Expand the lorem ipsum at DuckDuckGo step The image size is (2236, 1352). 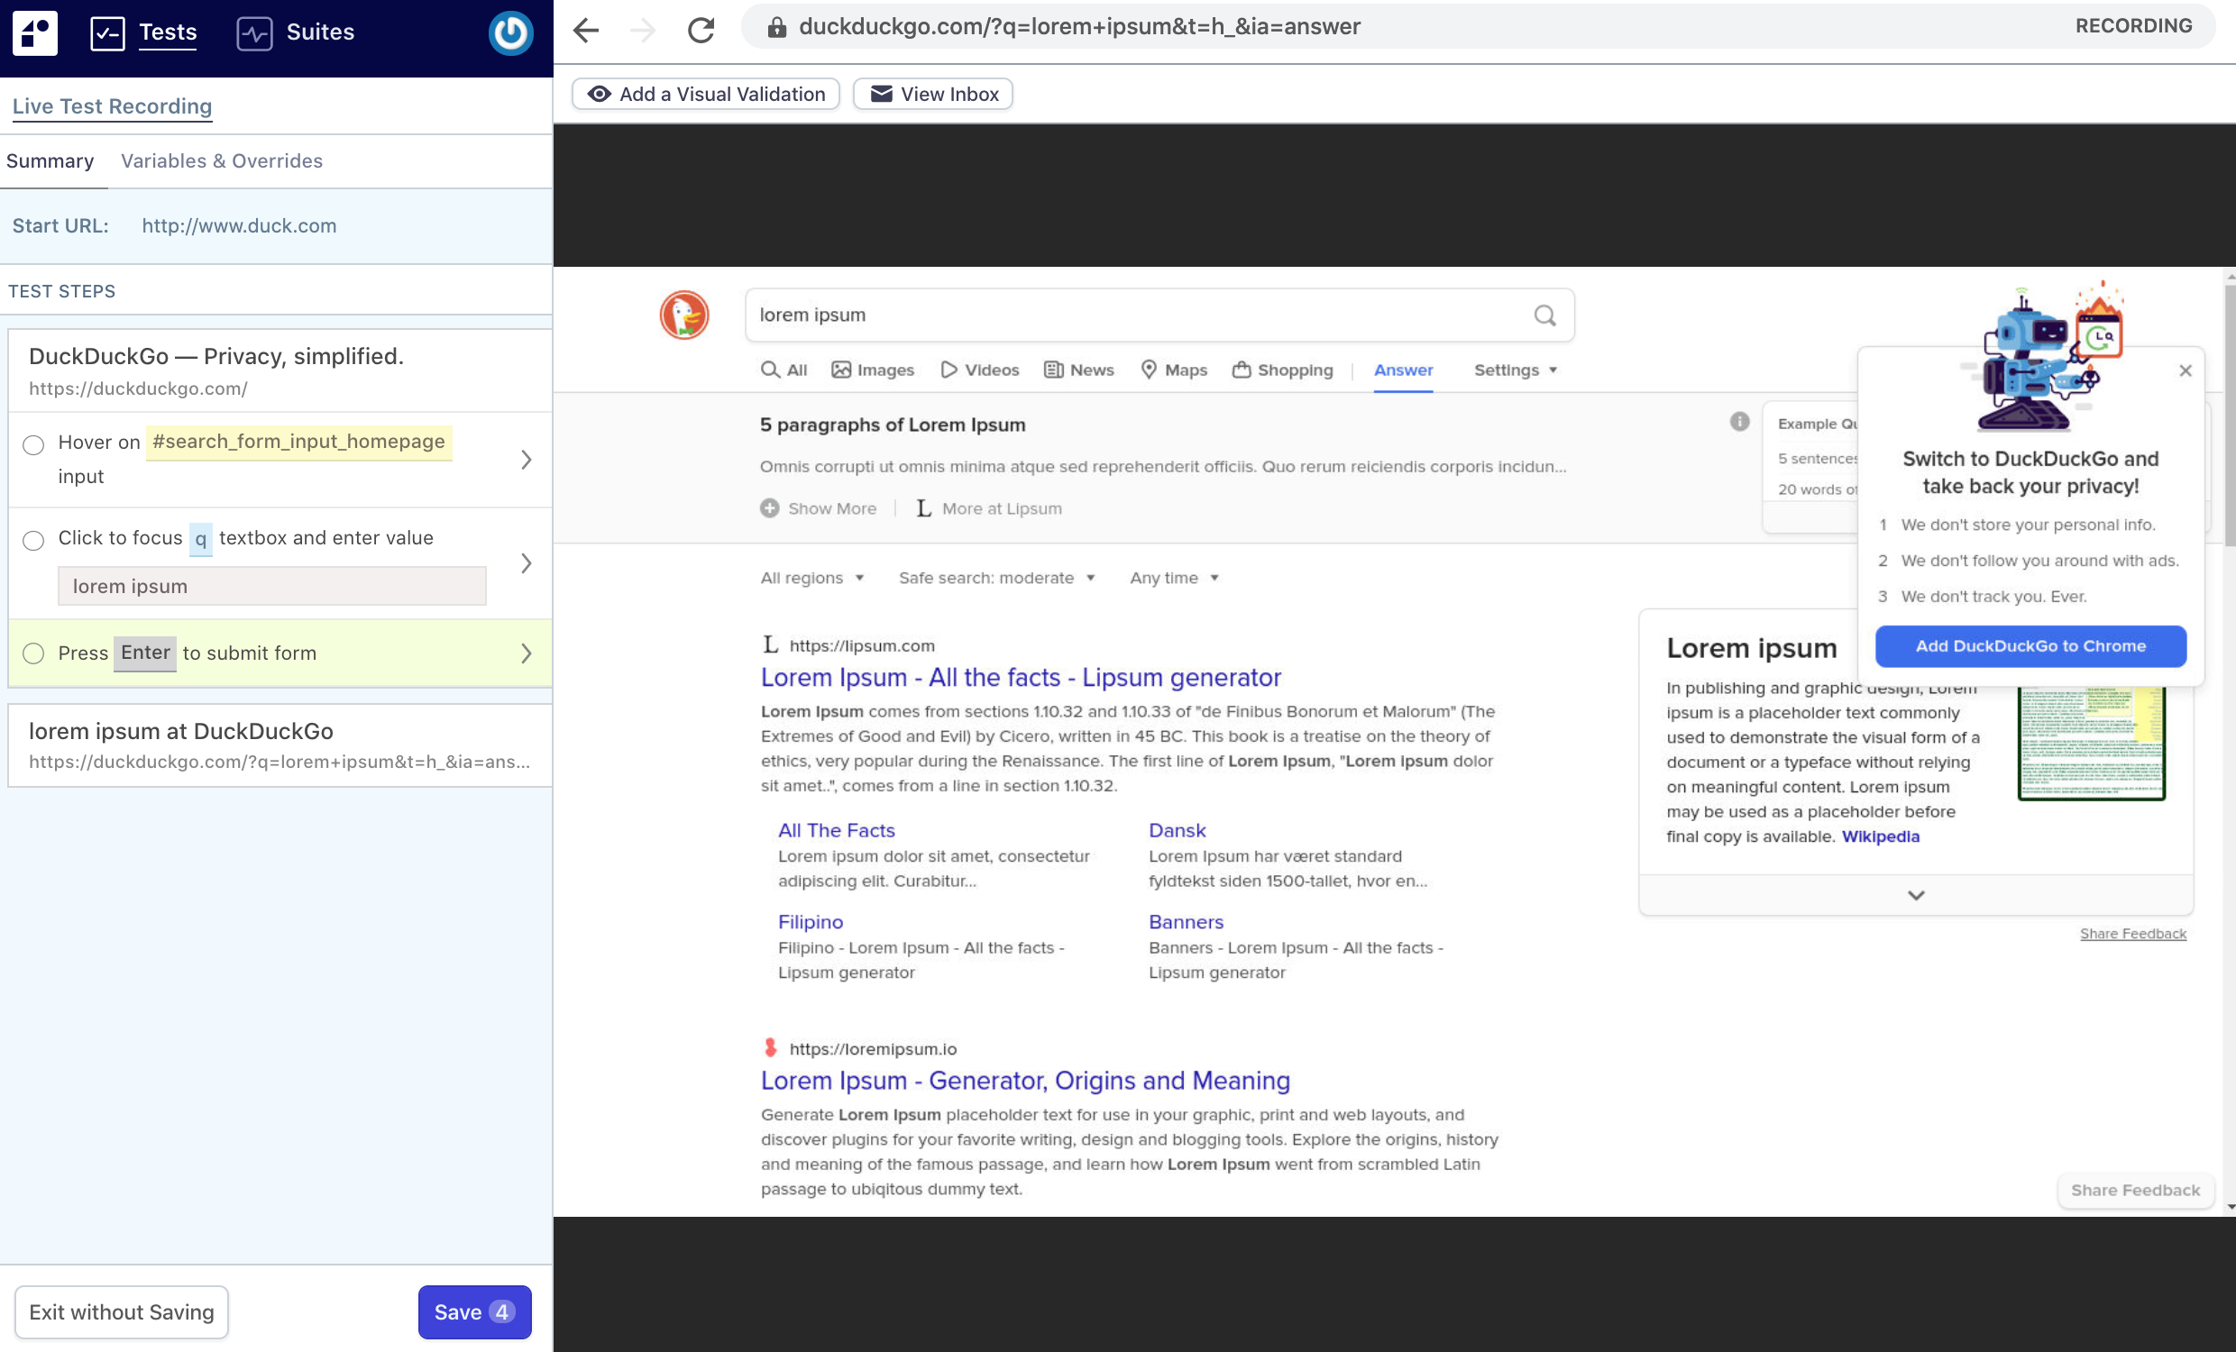coord(281,744)
